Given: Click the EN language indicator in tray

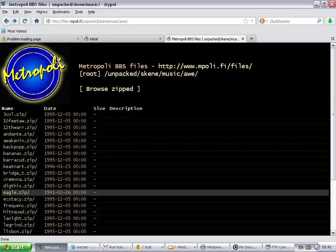Looking at the screenshot, I should tap(301, 247).
